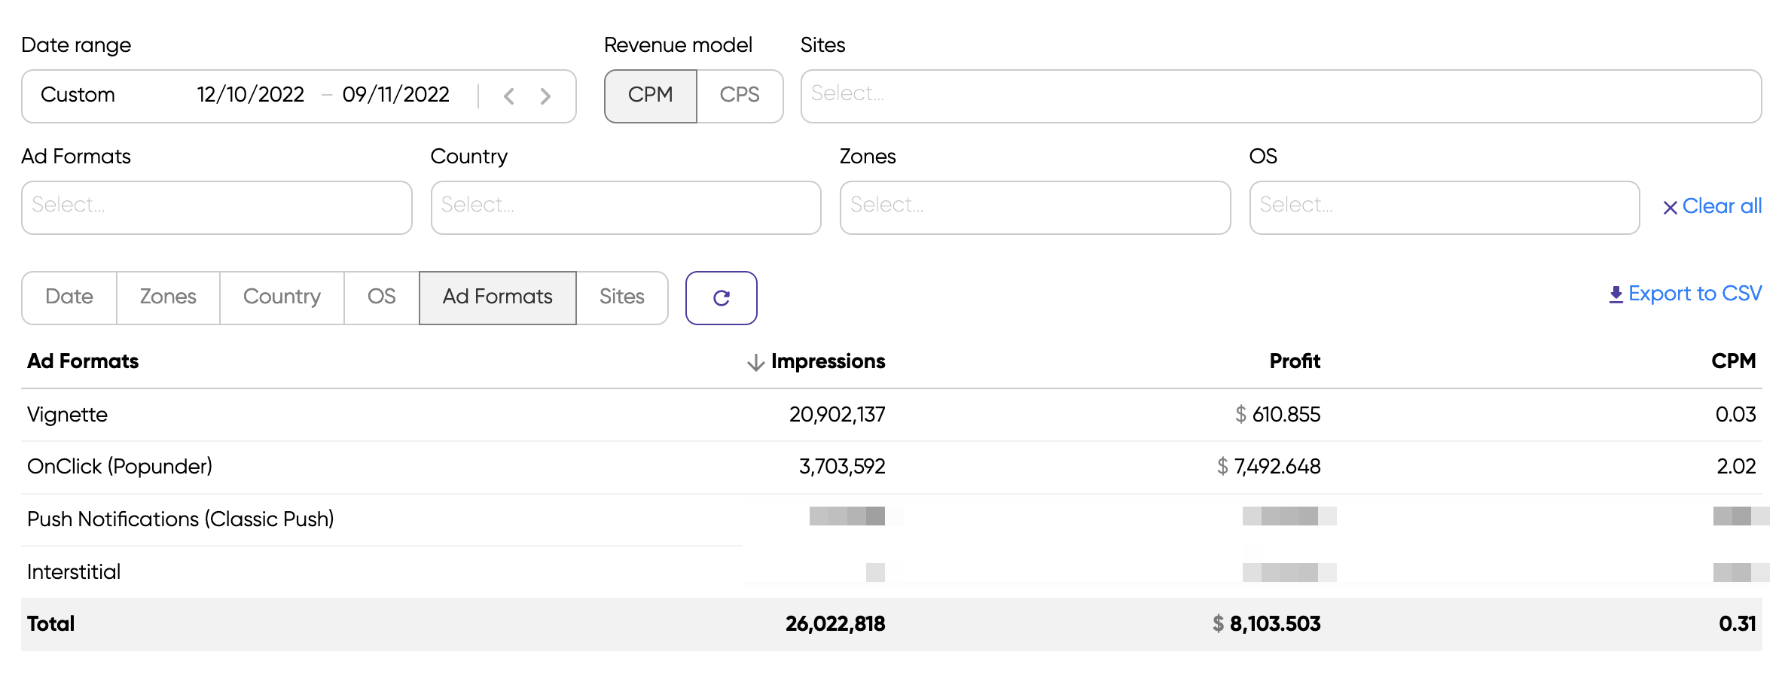Click next date range arrow
Image resolution: width=1785 pixels, height=676 pixels.
click(x=545, y=96)
